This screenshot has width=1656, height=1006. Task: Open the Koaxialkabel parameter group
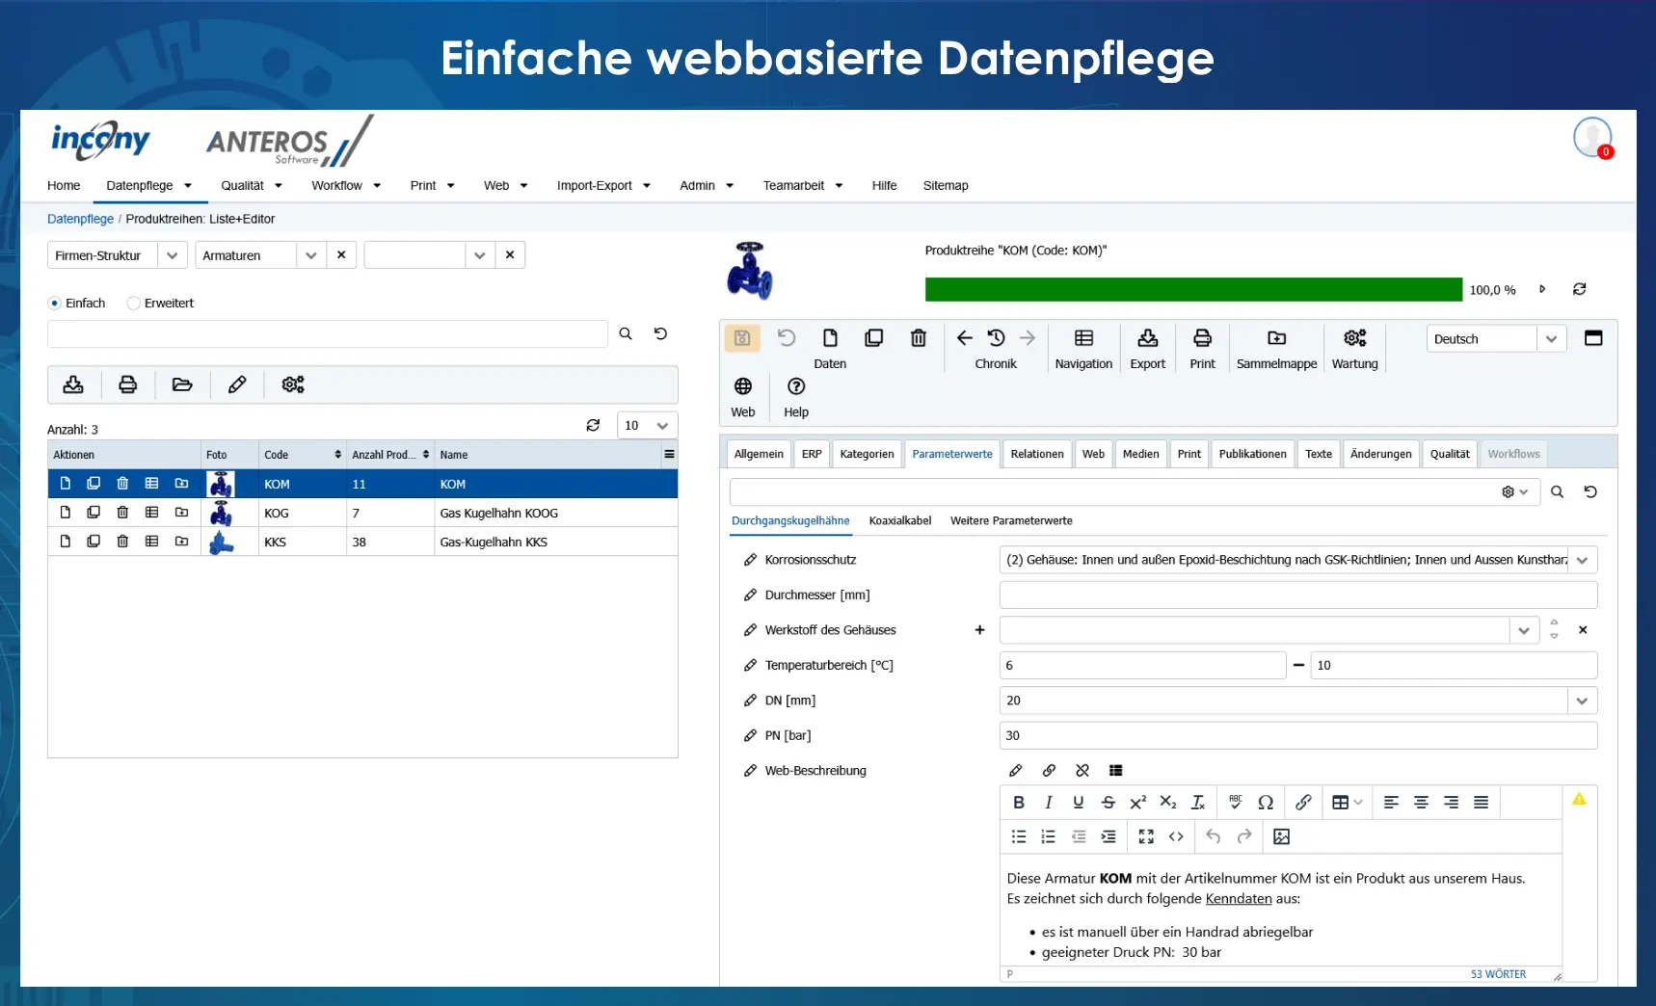click(900, 521)
